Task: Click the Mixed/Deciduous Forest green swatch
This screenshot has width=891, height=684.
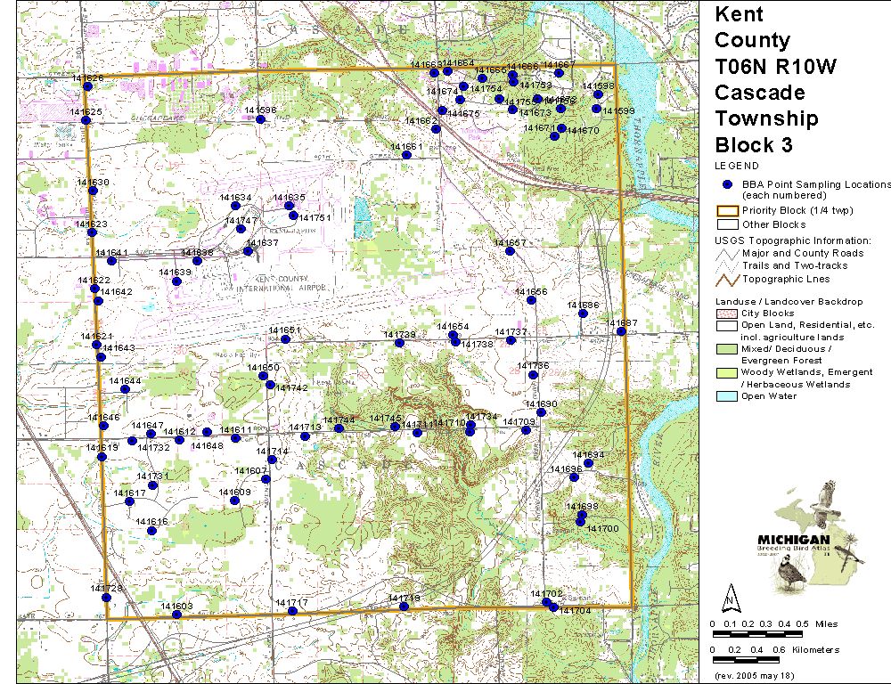Action: tap(728, 349)
